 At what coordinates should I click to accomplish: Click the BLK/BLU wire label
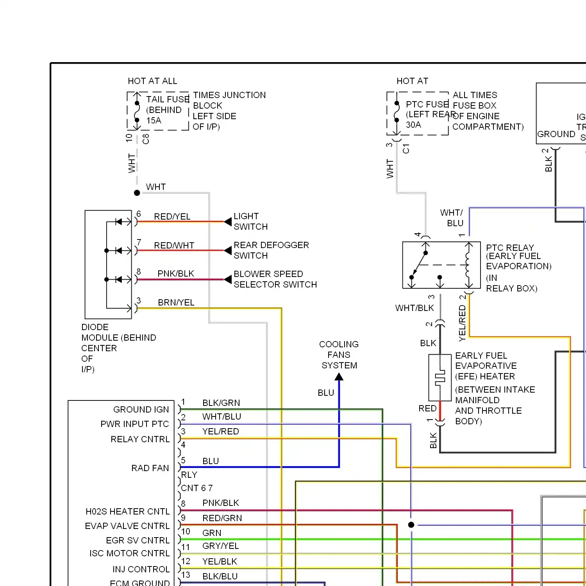(220, 576)
